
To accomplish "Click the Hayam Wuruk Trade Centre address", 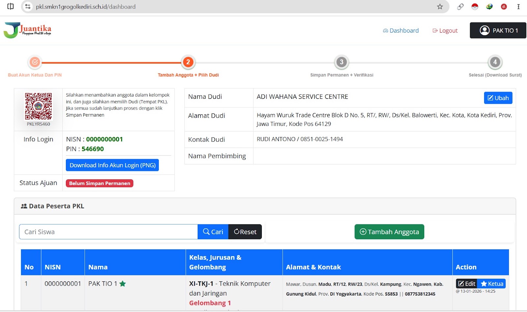I will pyautogui.click(x=384, y=119).
